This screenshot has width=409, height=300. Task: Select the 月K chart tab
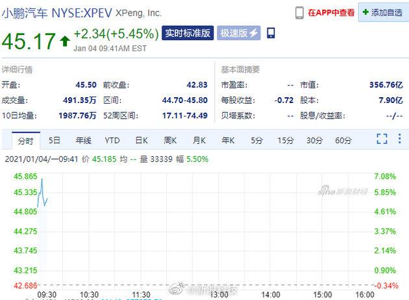pos(199,141)
